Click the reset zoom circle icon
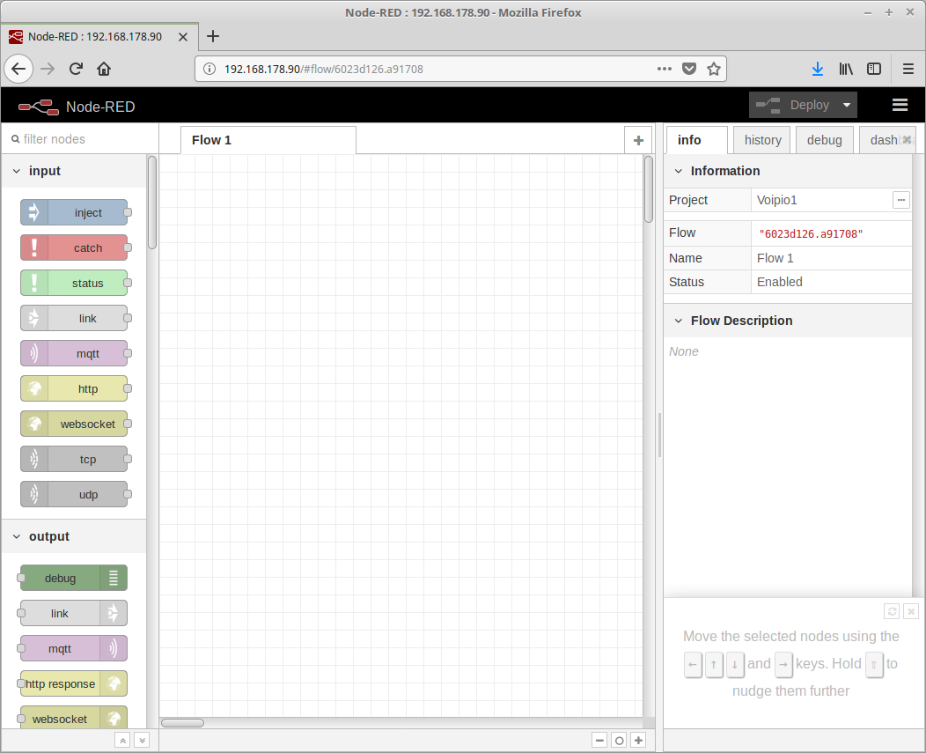This screenshot has height=753, width=926. pos(619,741)
